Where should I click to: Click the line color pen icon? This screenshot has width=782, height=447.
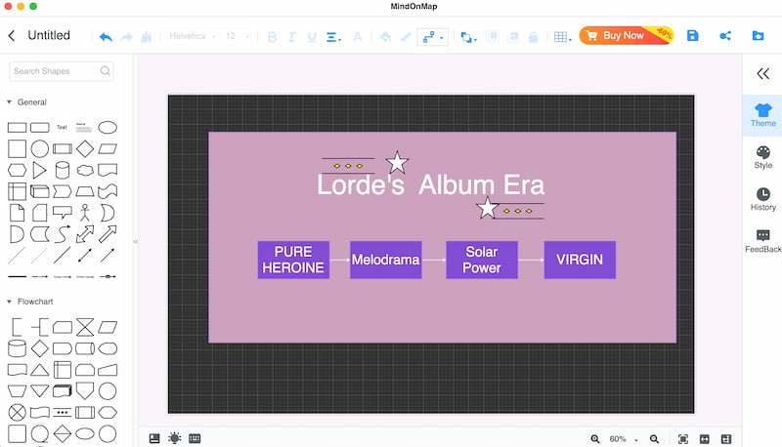407,37
